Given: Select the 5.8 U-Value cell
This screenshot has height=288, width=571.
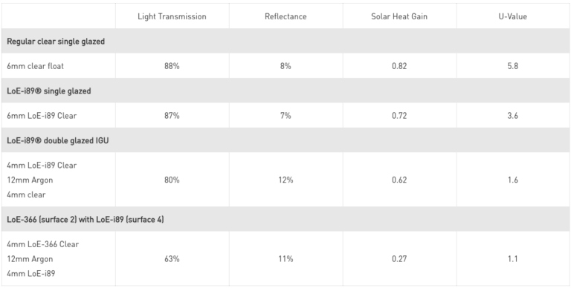Looking at the screenshot, I should (513, 66).
